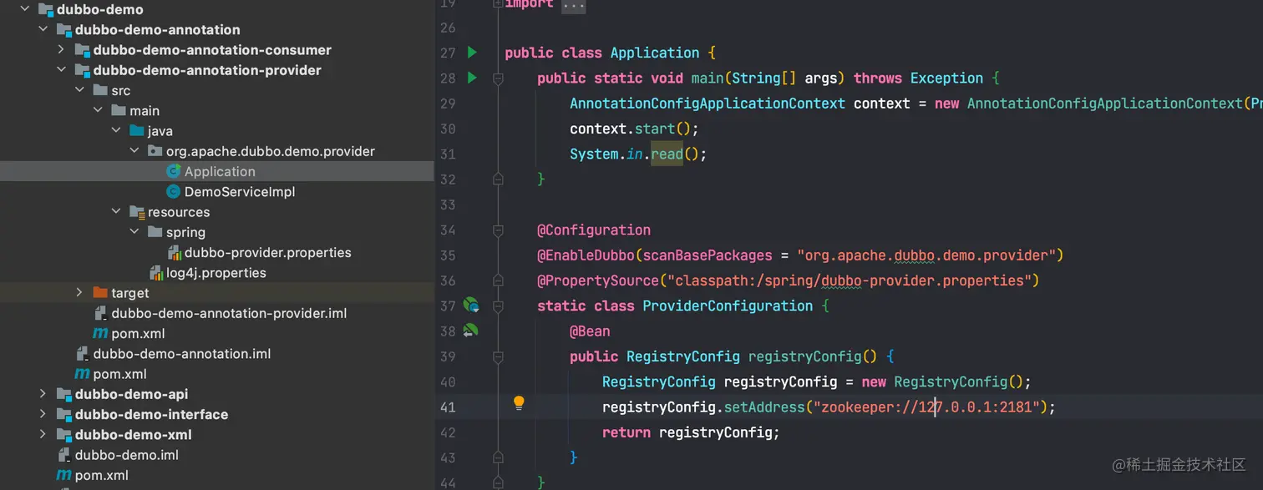The width and height of the screenshot is (1263, 490).
Task: Open pom.xml under annotation-provider module
Action: (x=138, y=333)
